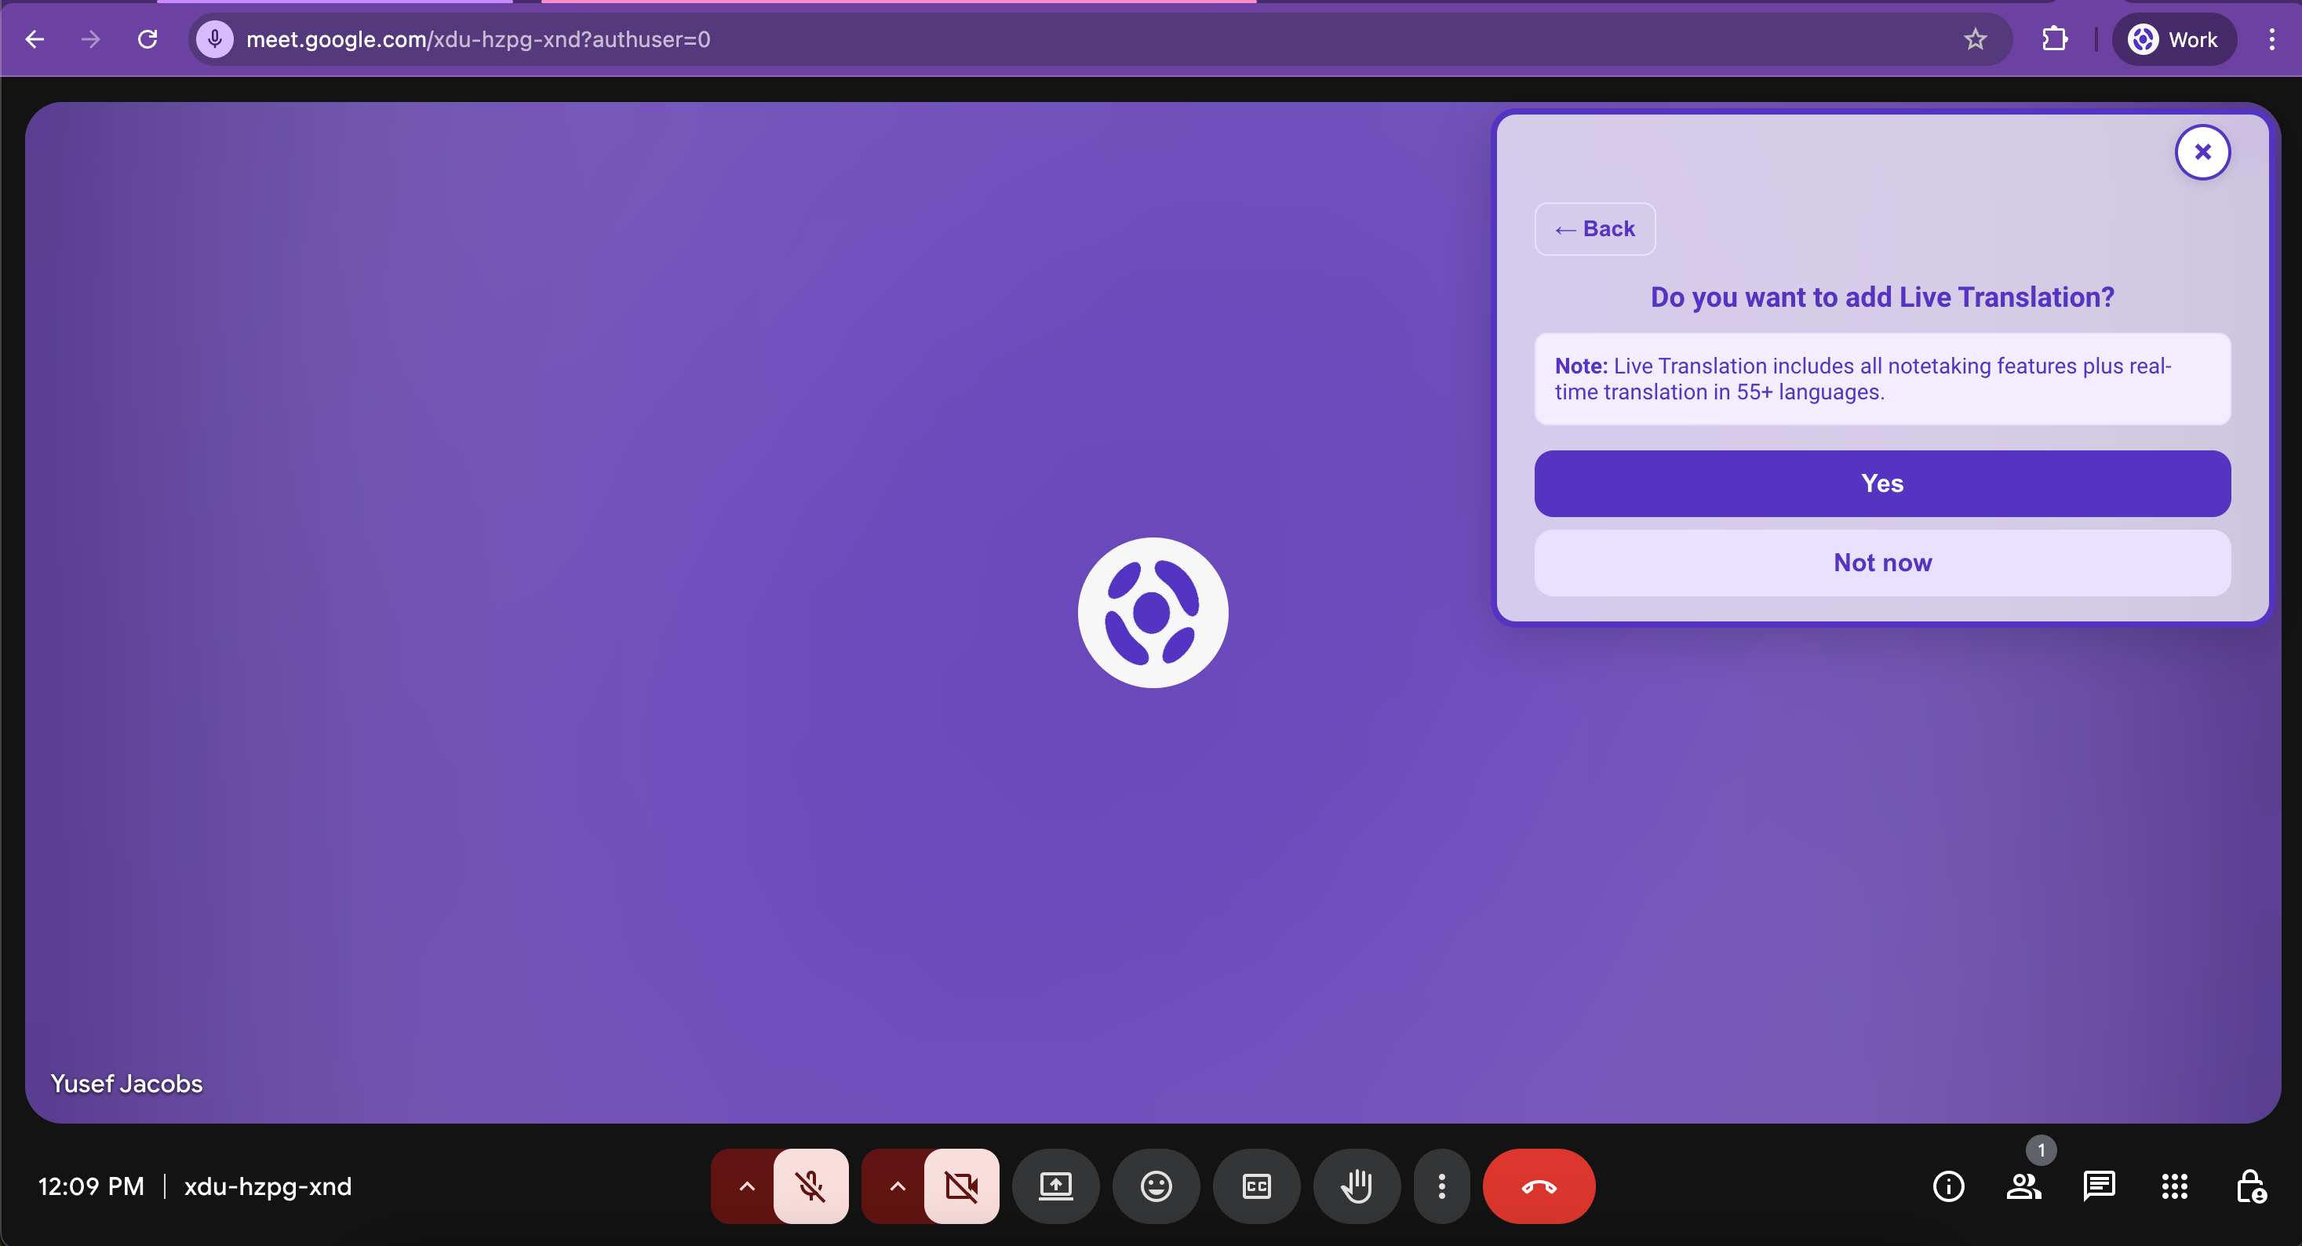The width and height of the screenshot is (2302, 1246).
Task: Choose Not now in translation prompt
Action: (1882, 563)
